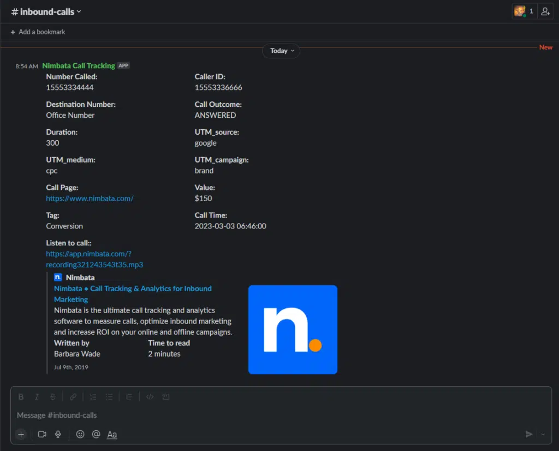Start a bulleted list

[x=109, y=397]
